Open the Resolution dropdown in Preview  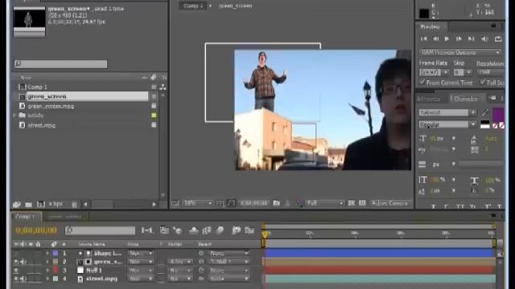point(490,72)
